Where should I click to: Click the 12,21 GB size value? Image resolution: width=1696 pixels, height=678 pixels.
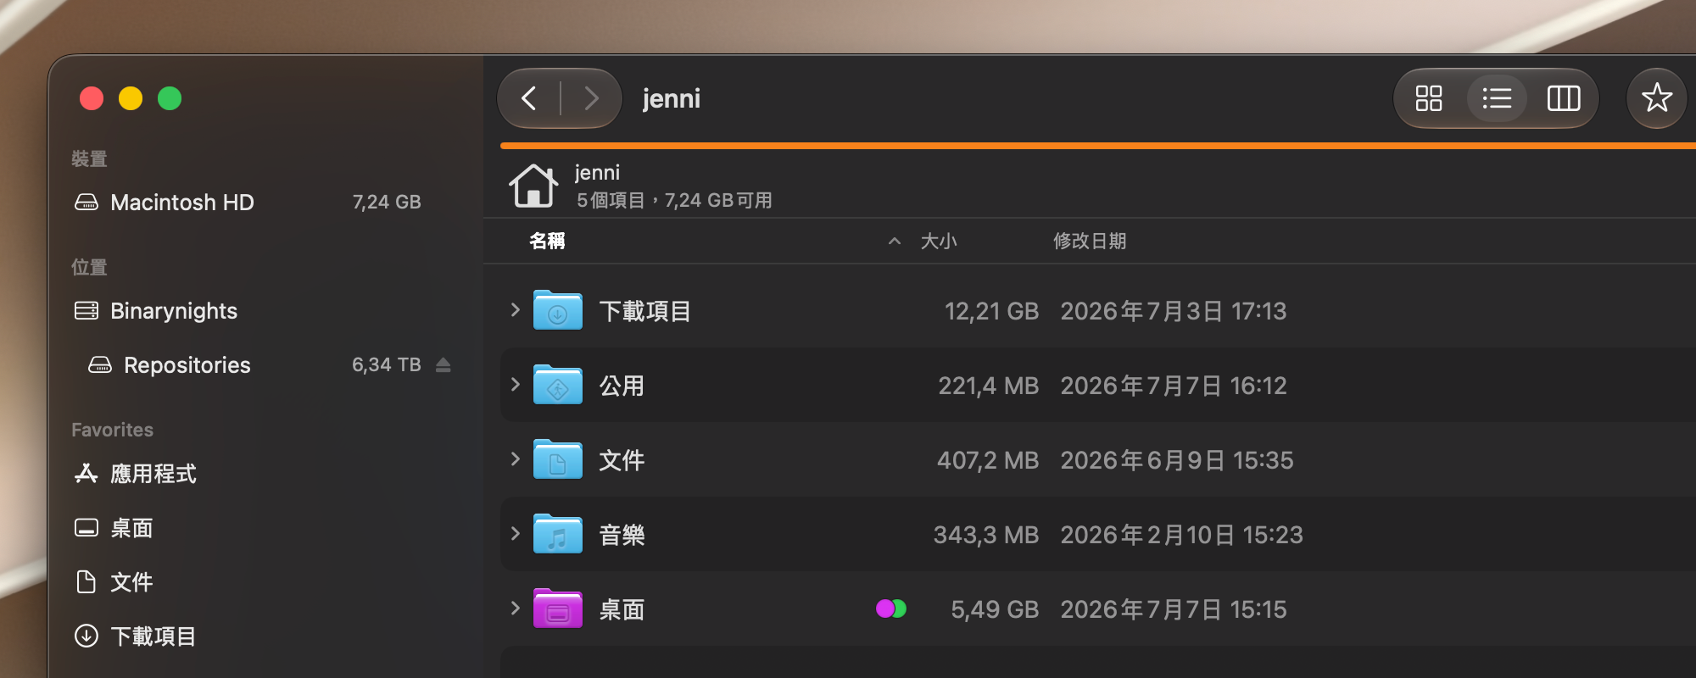991,311
